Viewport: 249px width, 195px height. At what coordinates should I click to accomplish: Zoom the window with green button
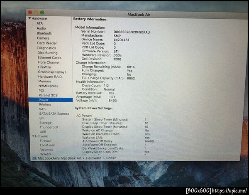coord(42,12)
